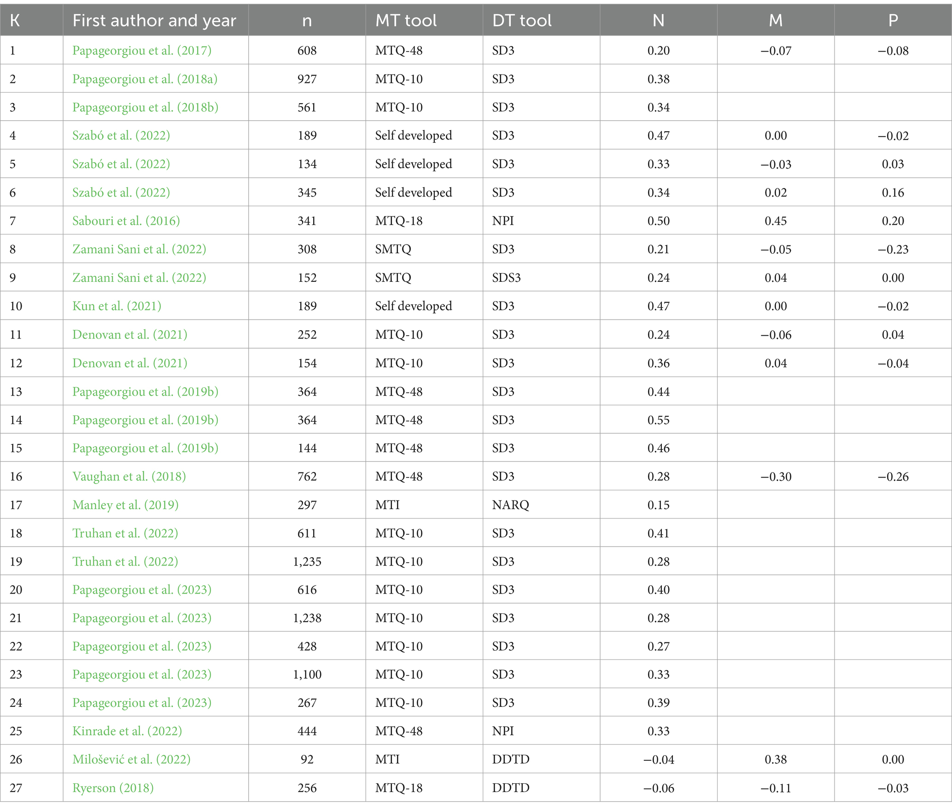952x810 pixels.
Task: Click the Kun et al. (2021) reference
Action: tap(117, 306)
